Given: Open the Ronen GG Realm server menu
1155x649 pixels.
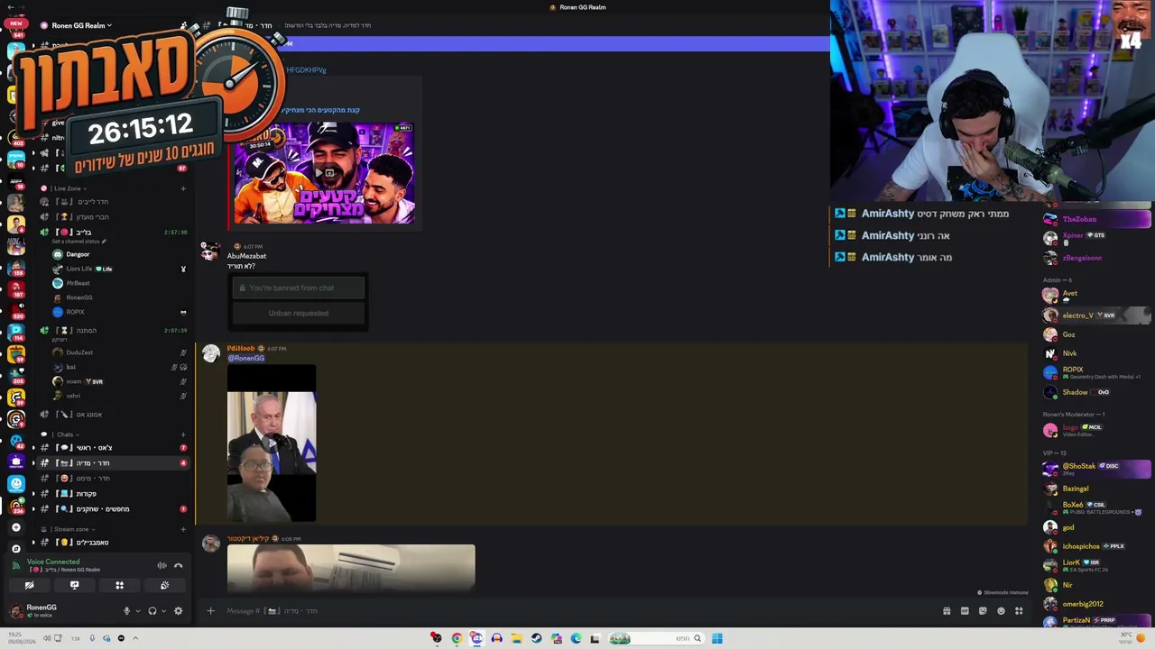Looking at the screenshot, I should pos(81,25).
